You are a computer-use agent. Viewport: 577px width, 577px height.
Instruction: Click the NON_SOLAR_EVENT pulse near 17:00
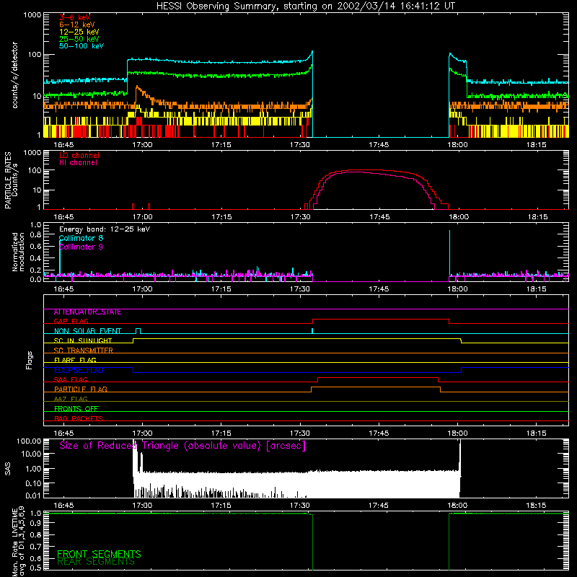138,330
